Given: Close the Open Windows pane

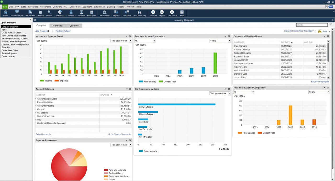Looking at the screenshot, I should coord(30,19).
